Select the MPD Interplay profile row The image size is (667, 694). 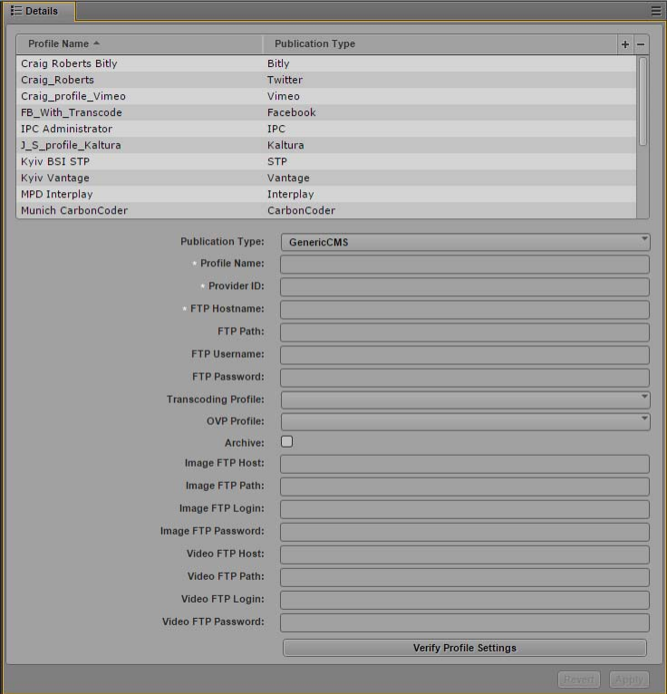[326, 195]
